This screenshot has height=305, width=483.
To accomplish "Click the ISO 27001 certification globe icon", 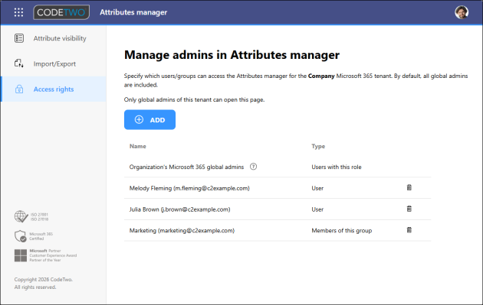I will [21, 216].
